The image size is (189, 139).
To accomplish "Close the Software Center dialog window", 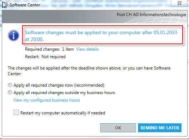I will coord(179,3).
